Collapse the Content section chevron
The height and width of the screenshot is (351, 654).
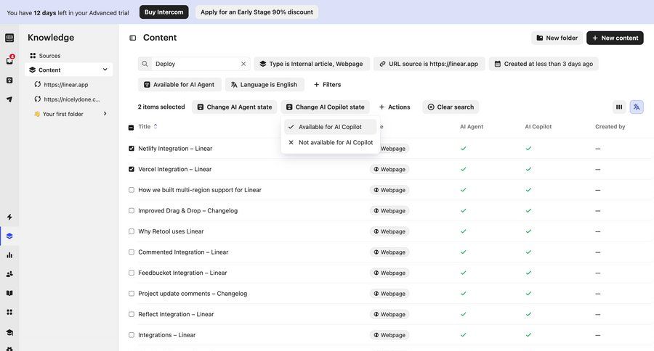pyautogui.click(x=105, y=70)
